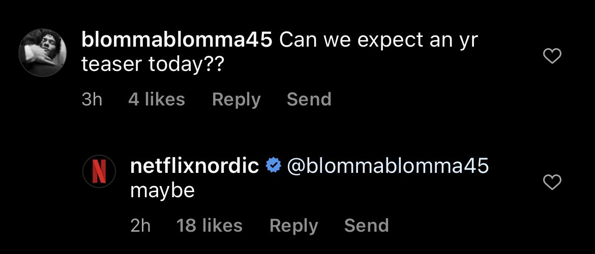Reply to netflixnordic's maybe comment
This screenshot has width=595, height=254.
pyautogui.click(x=294, y=226)
